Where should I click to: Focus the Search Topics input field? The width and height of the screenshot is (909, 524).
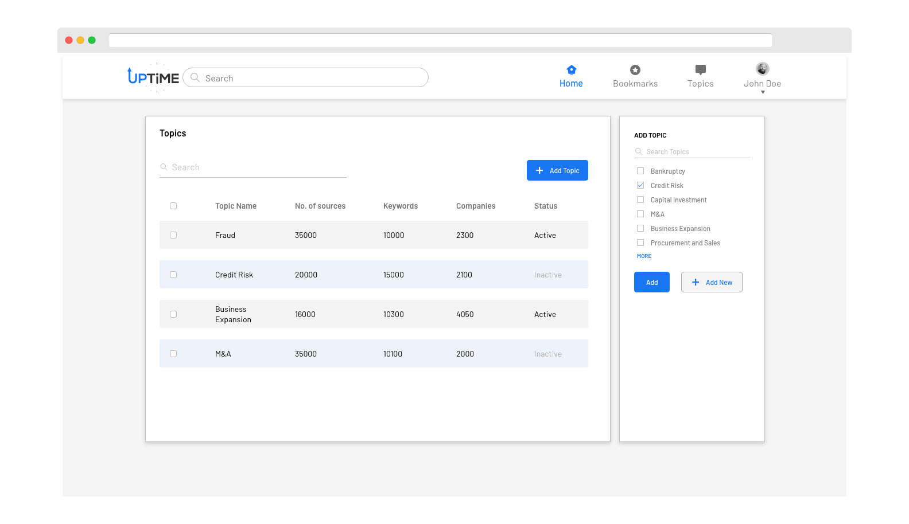coord(697,152)
